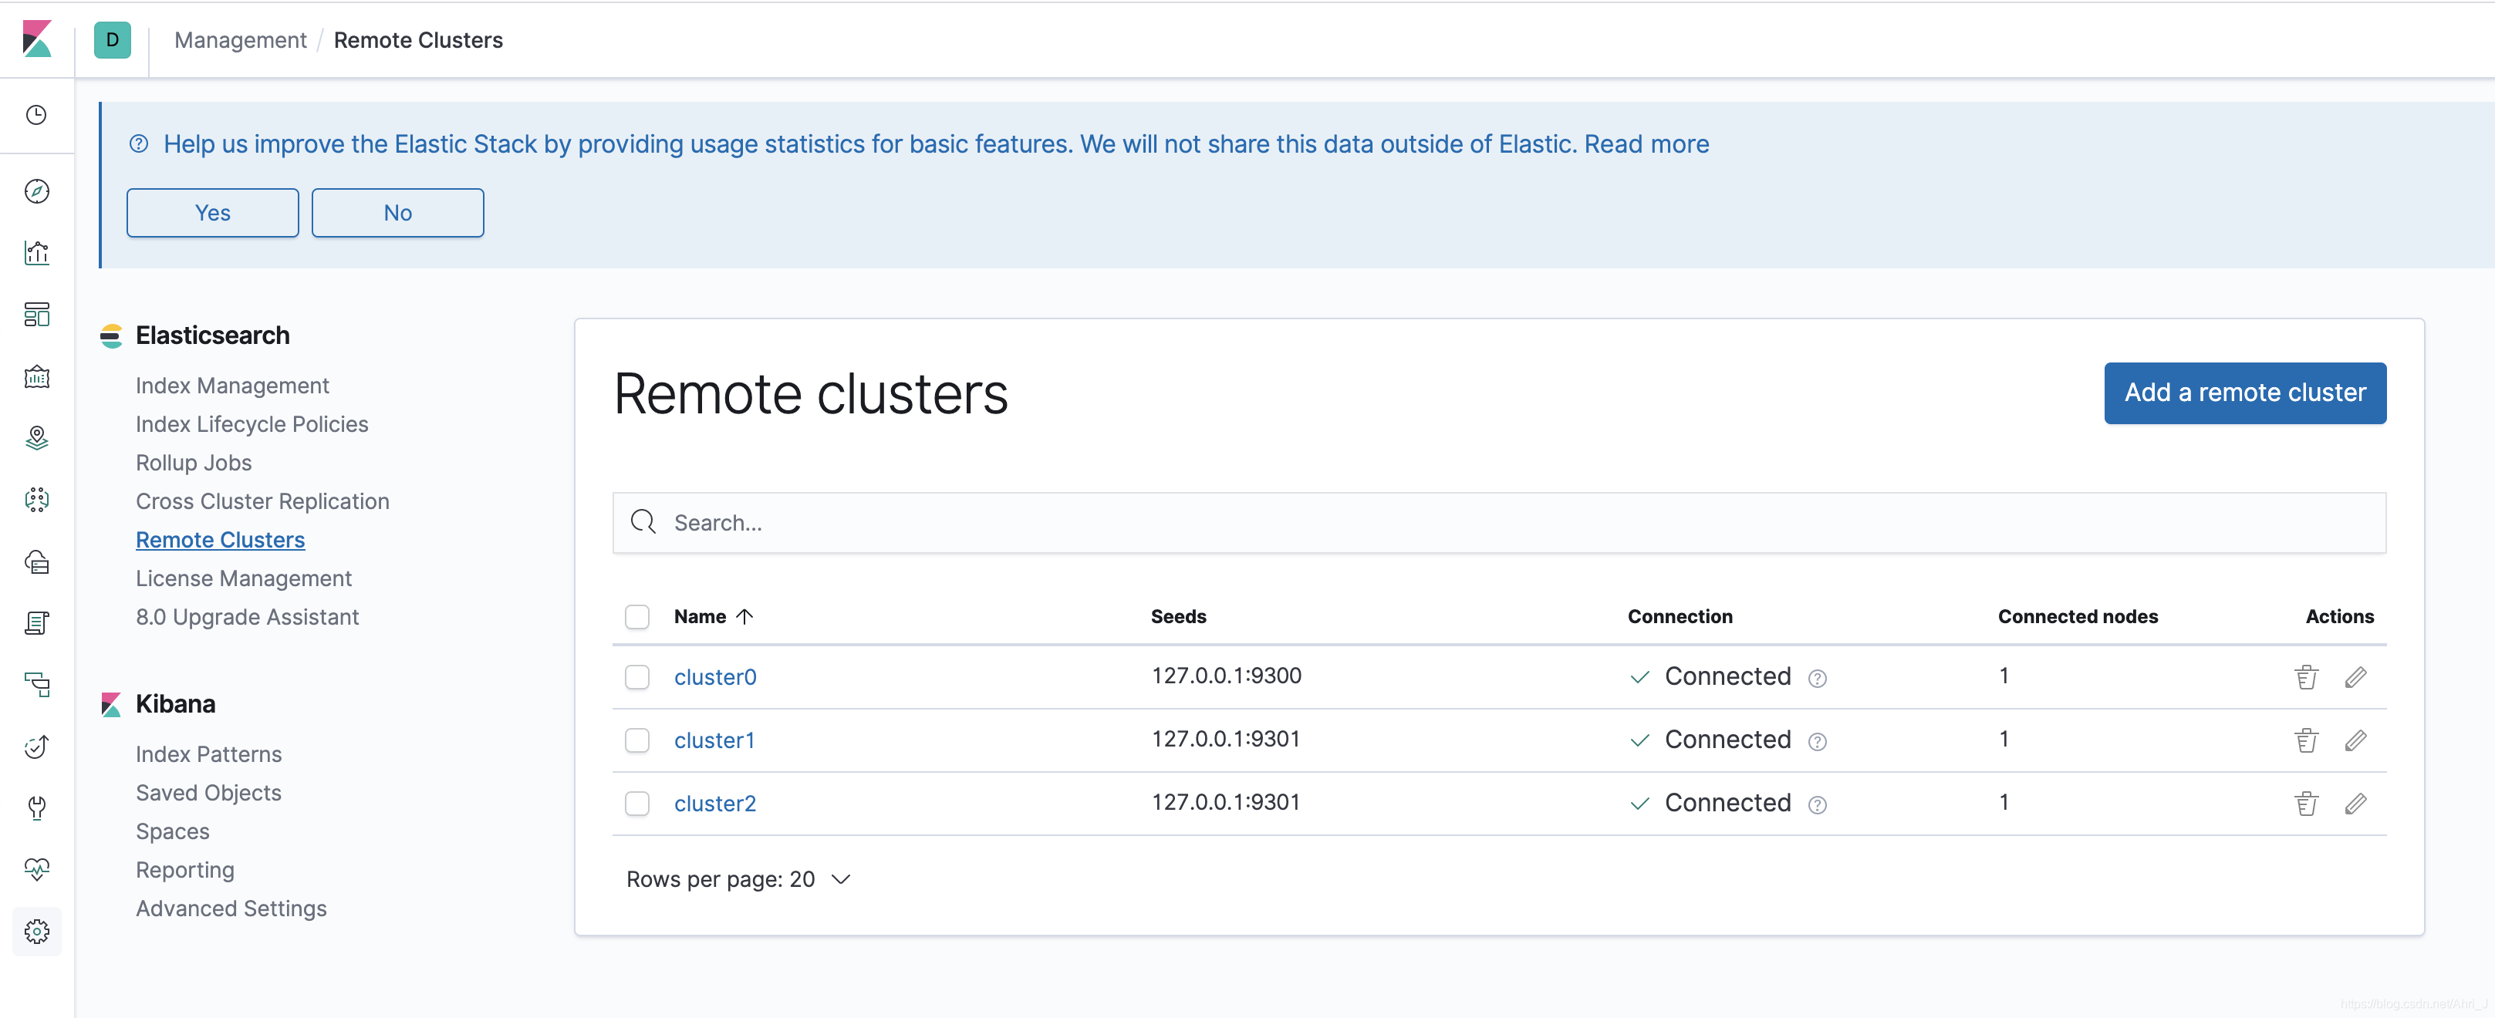Viewport: 2495px width, 1018px height.
Task: Focus the remote clusters Search field
Action: coord(1499,523)
